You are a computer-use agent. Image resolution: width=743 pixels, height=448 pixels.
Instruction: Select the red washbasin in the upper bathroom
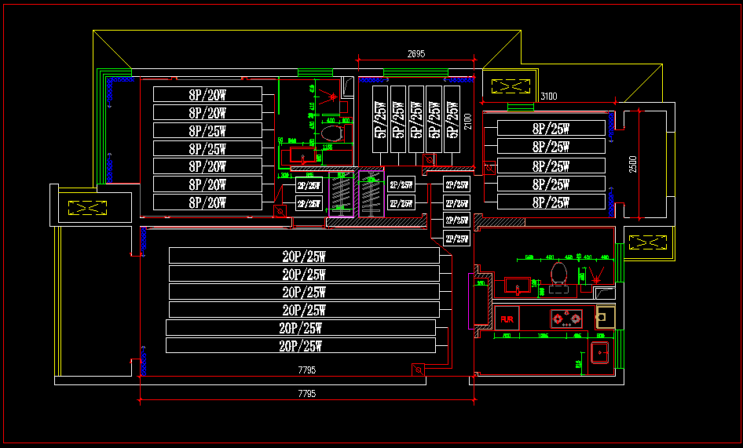[x=302, y=155]
